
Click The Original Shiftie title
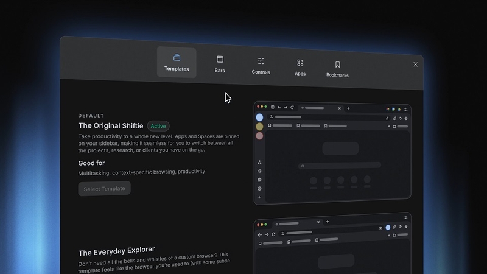[111, 125]
